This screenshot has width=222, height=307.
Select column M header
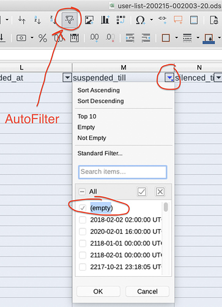point(124,68)
